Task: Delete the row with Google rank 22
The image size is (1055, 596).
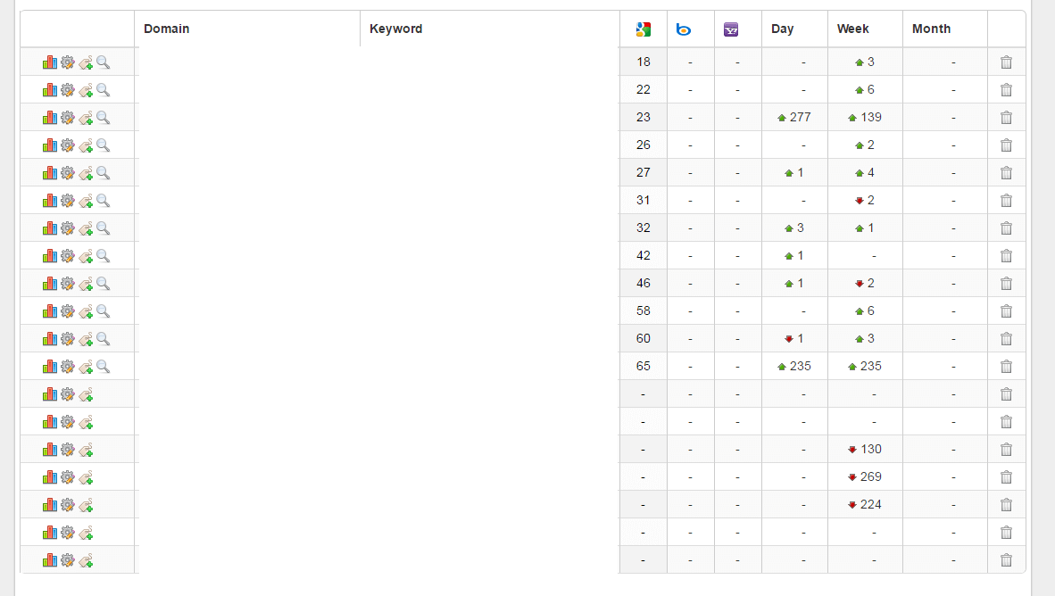Action: 1006,90
